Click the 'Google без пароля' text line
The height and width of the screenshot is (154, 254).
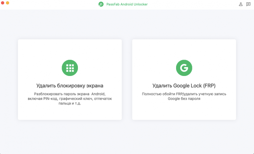pyautogui.click(x=184, y=99)
